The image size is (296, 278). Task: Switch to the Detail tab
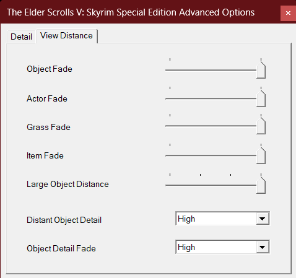click(21, 37)
